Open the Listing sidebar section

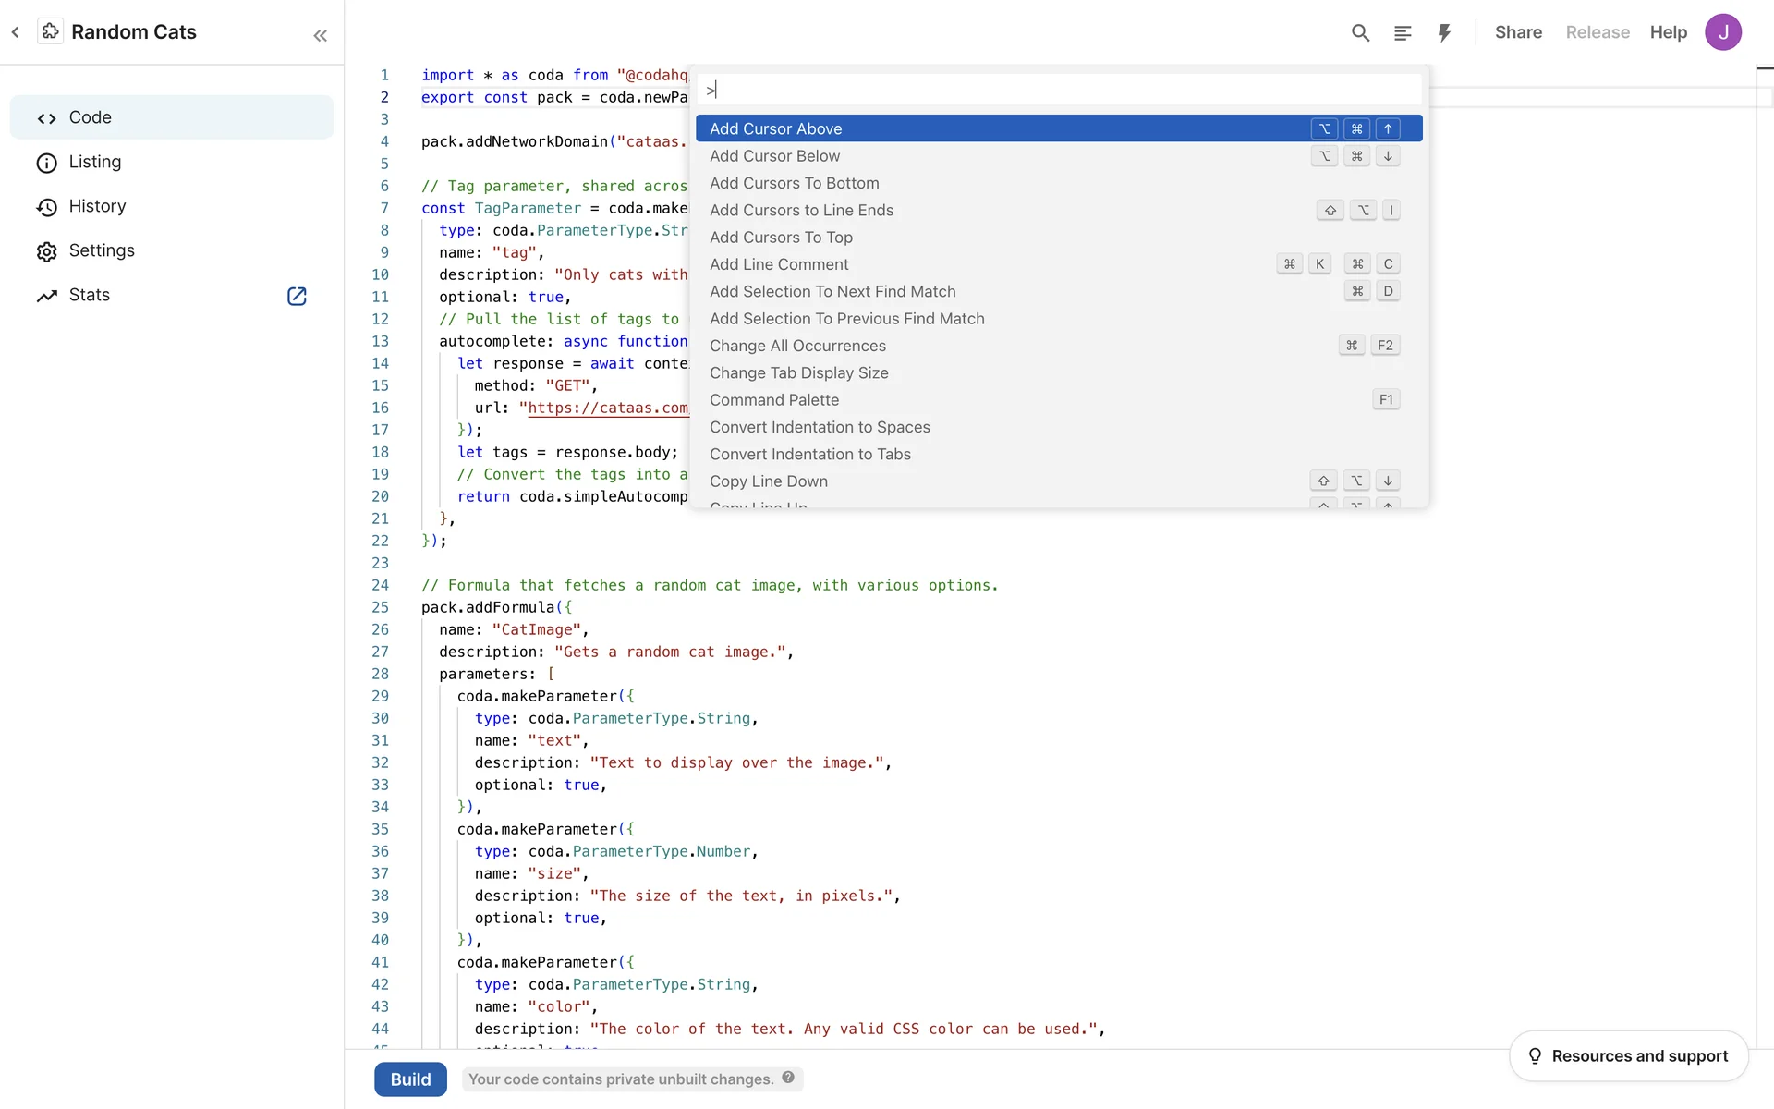[94, 162]
